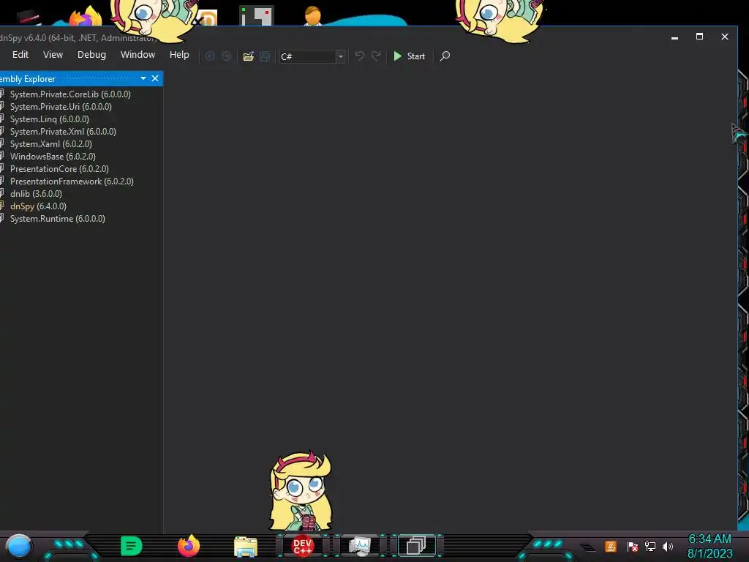Open the search magnifier in toolbar
The image size is (749, 562).
coord(445,56)
